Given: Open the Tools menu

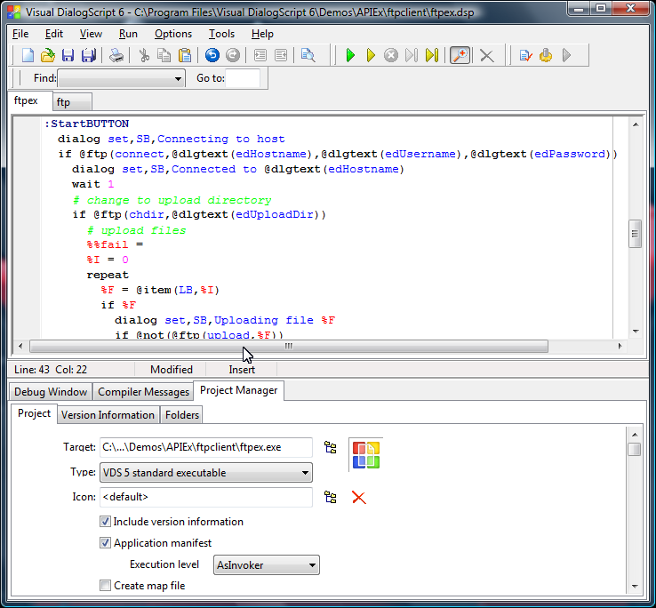Looking at the screenshot, I should pos(221,34).
